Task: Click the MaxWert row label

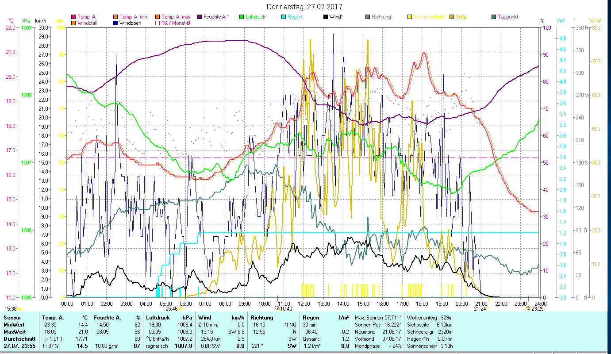Action: [x=15, y=331]
